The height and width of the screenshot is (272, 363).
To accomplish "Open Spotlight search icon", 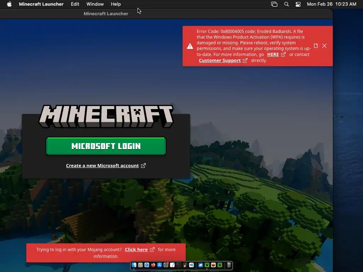I will coord(286,4).
